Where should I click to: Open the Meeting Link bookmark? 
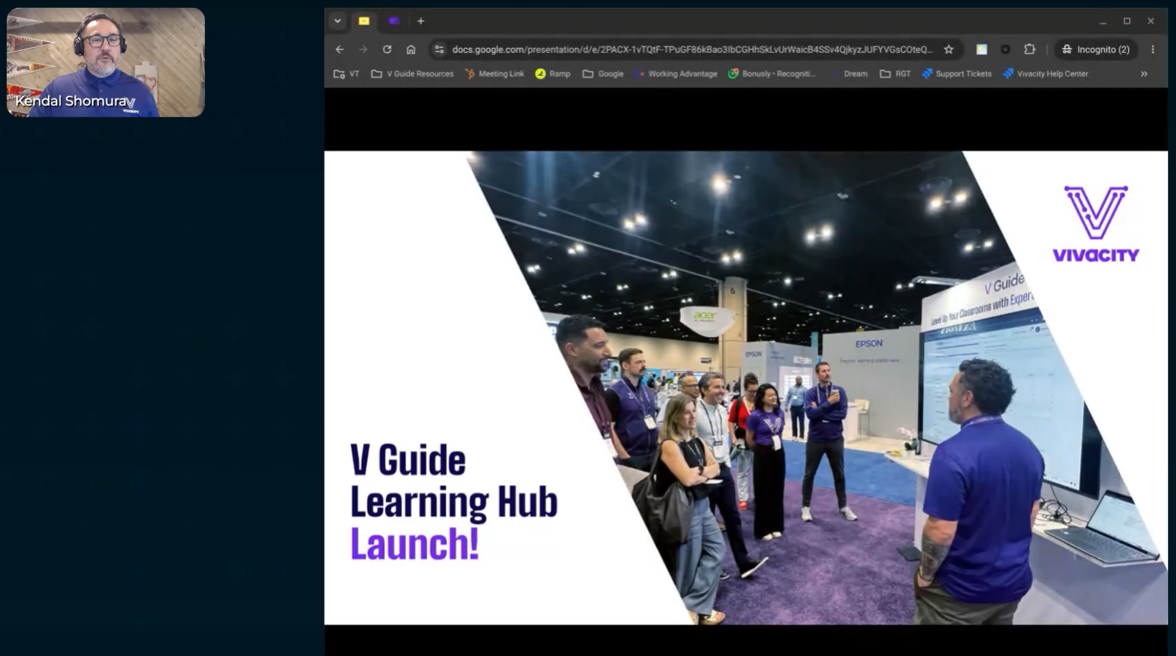494,74
